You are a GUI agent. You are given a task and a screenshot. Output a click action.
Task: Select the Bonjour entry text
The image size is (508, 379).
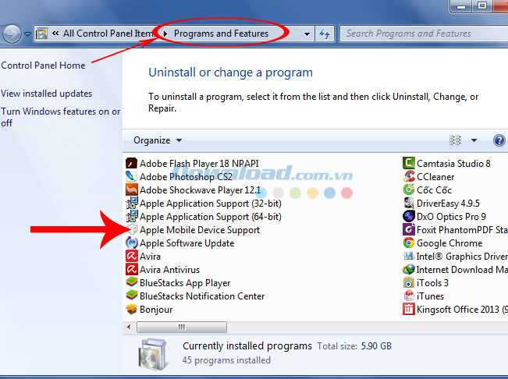coord(156,310)
